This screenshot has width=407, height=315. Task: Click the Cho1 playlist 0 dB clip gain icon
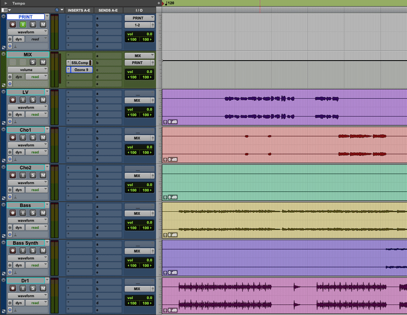point(165,159)
